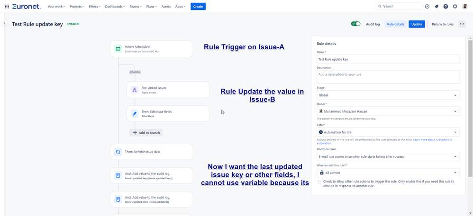Click the BRANCH label
Screen dimensions: 473x216
coord(135,72)
